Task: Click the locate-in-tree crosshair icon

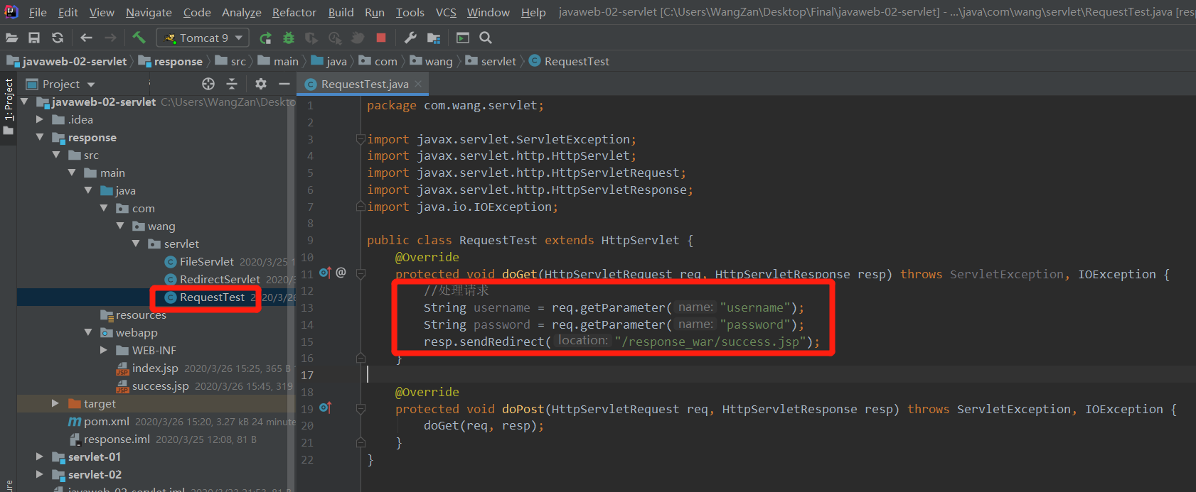Action: click(208, 84)
